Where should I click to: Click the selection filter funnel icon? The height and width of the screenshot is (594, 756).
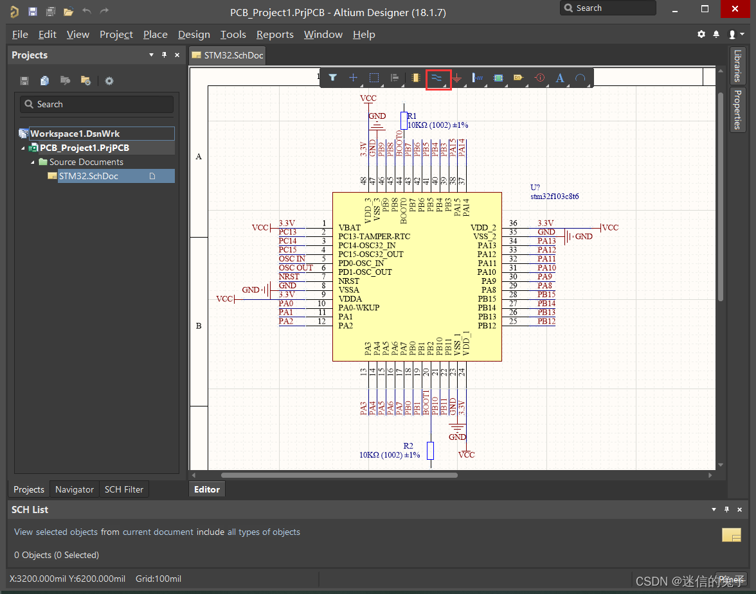coord(332,78)
